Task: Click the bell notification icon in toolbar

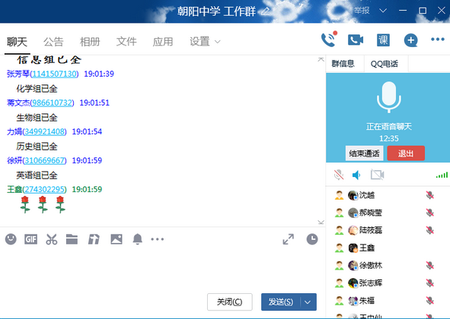Action: (138, 239)
